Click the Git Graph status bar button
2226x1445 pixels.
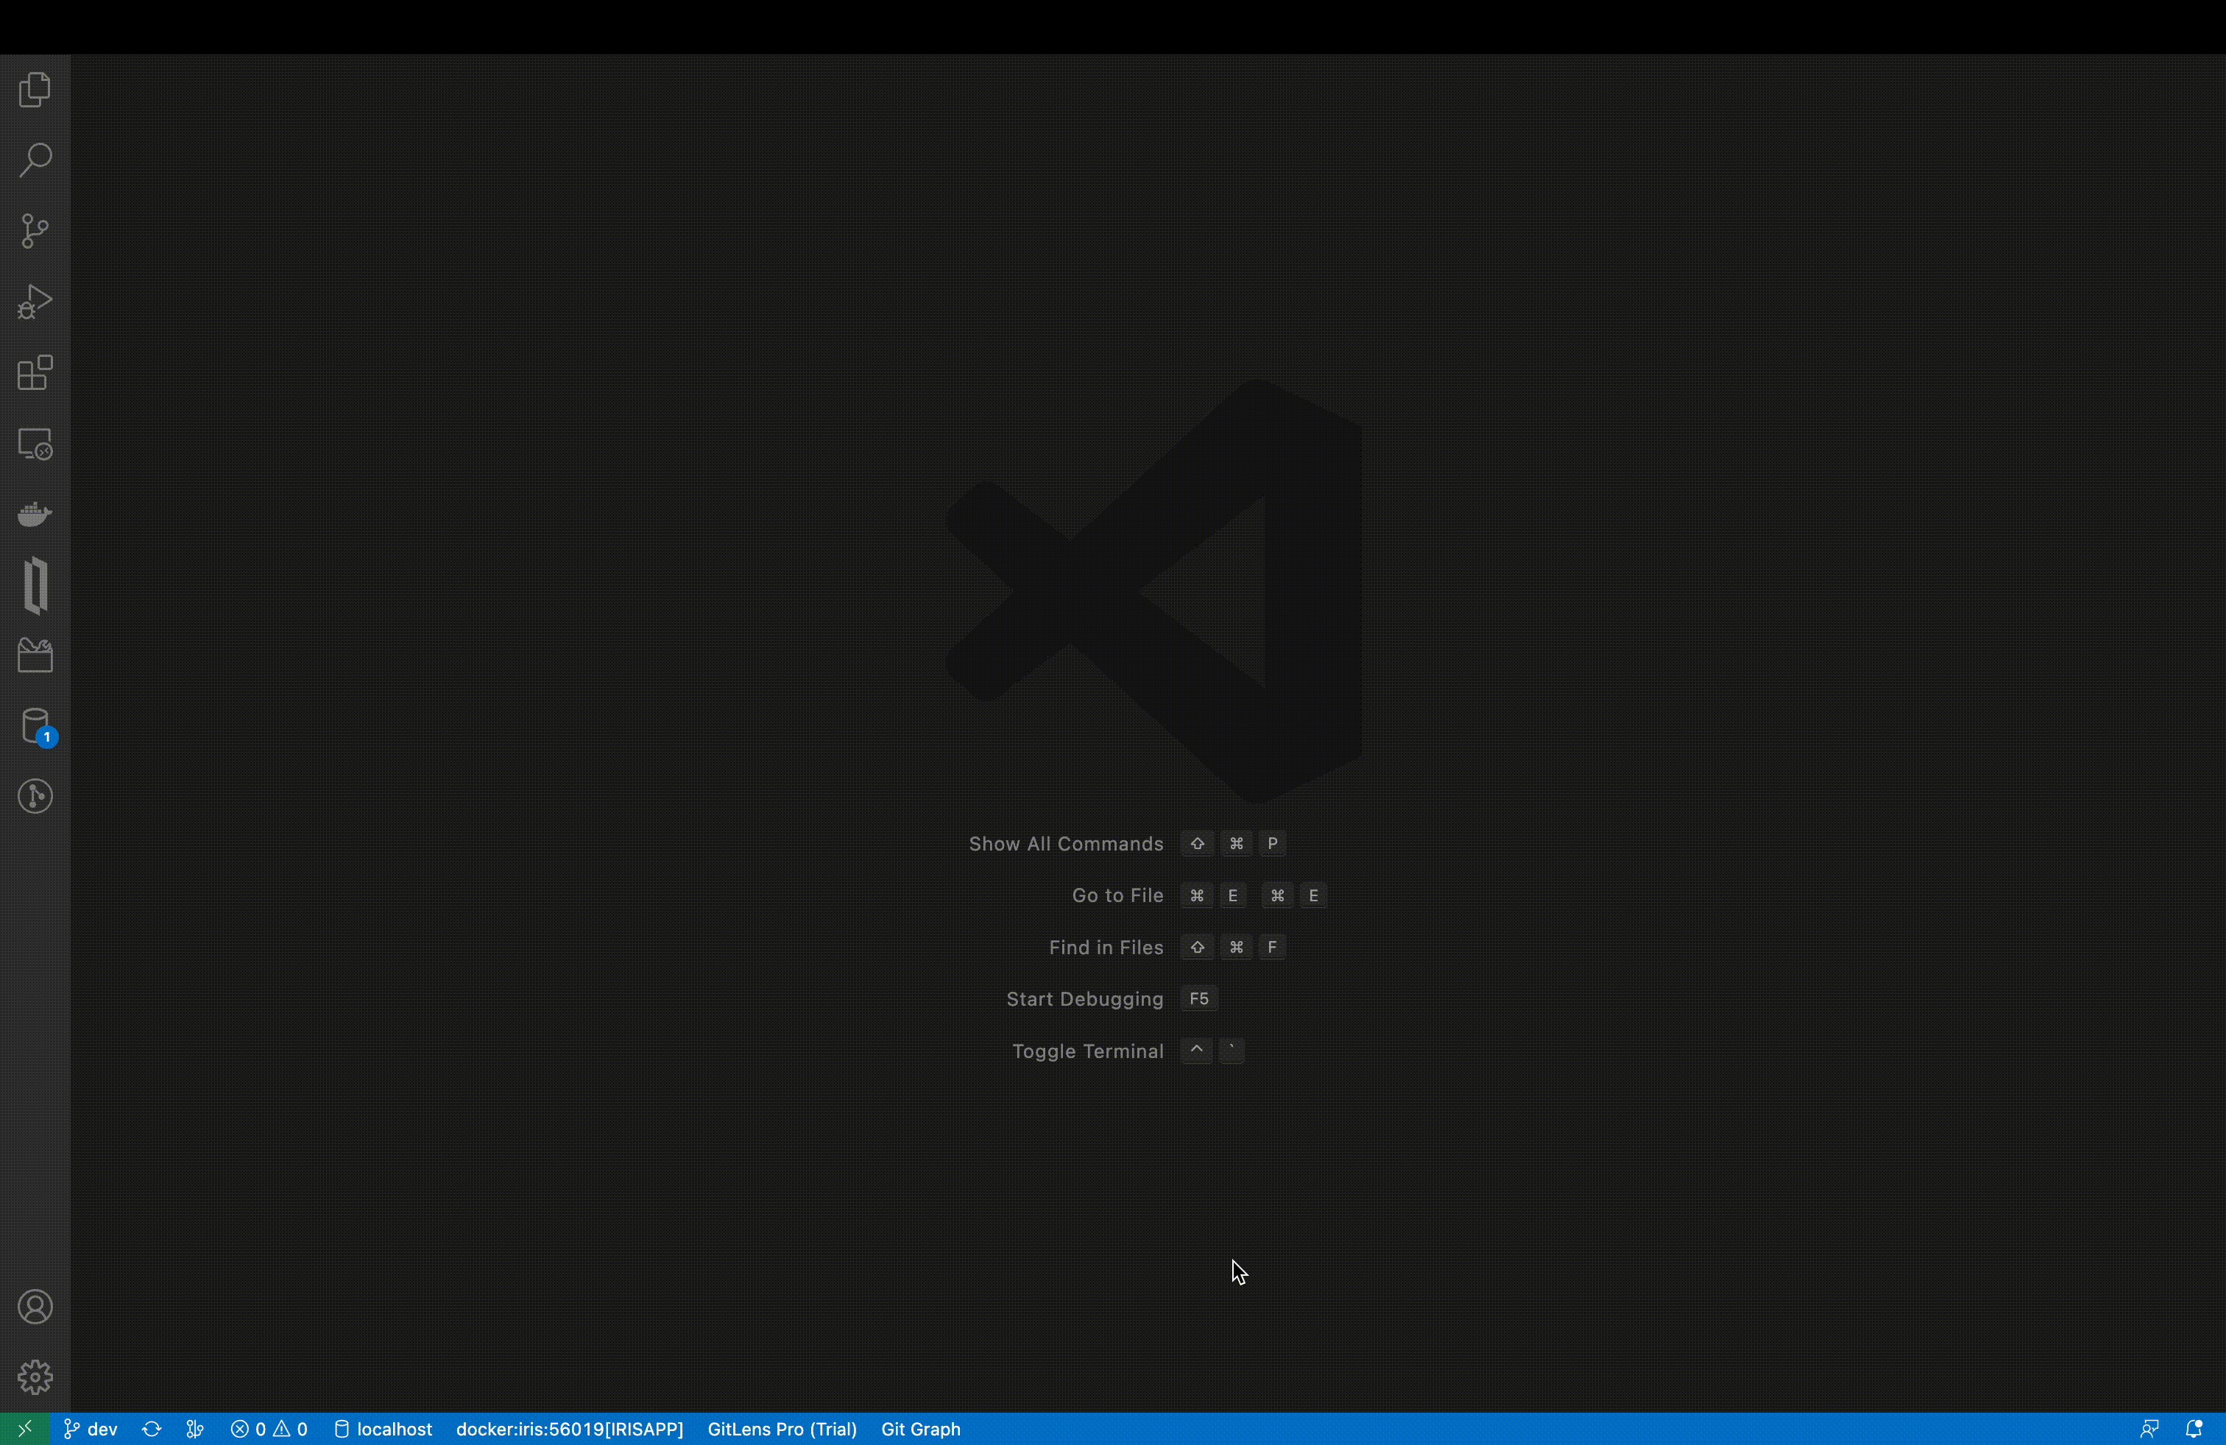[x=920, y=1429]
